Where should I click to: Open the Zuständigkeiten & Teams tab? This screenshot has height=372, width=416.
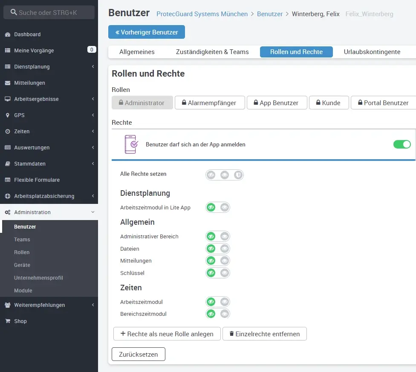tap(212, 52)
